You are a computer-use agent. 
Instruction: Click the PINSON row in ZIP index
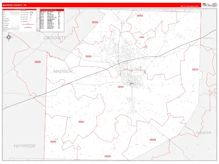(50, 25)
